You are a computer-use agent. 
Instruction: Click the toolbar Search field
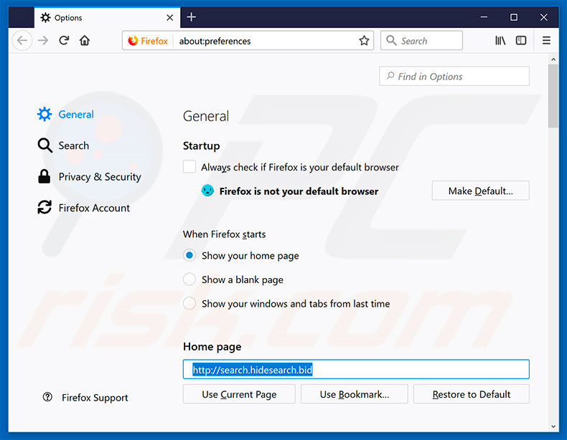(421, 40)
